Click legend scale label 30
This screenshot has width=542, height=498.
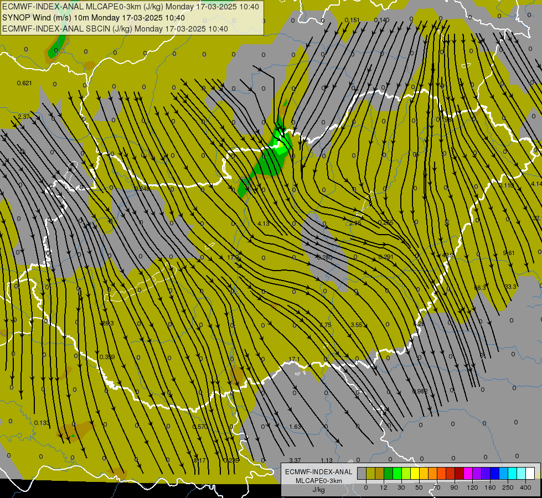coord(401,487)
